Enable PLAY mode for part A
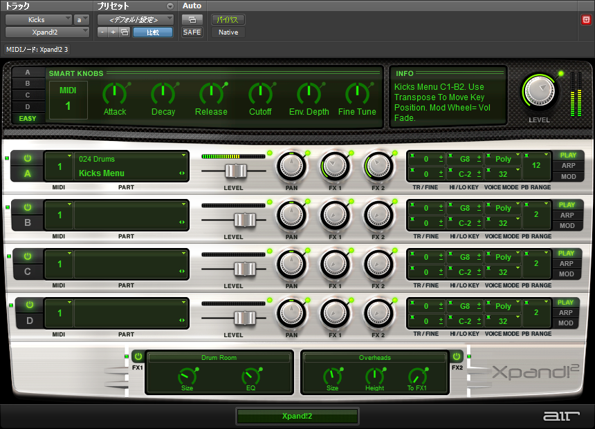The height and width of the screenshot is (429, 595). tap(568, 155)
